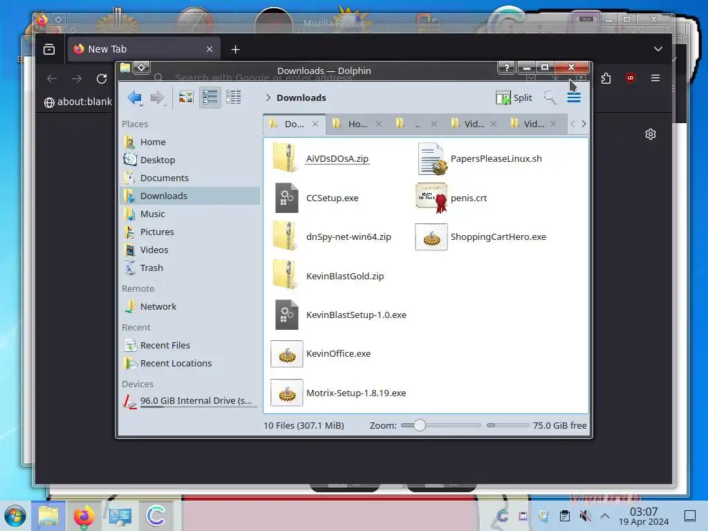Select the .crt certificate file icon
The width and height of the screenshot is (708, 531).
click(431, 197)
